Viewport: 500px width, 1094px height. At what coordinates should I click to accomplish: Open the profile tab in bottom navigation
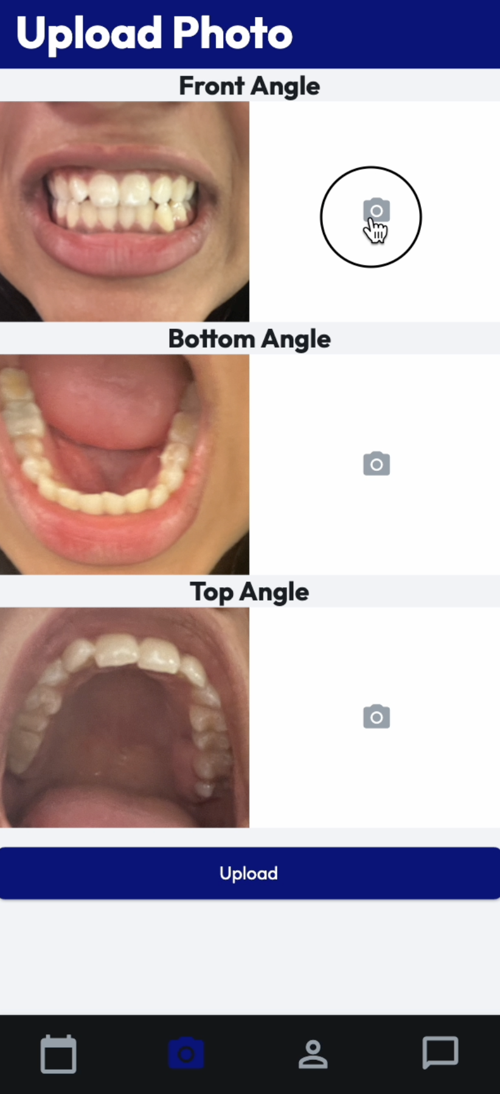pyautogui.click(x=313, y=1054)
